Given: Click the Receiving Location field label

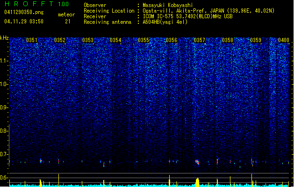Looking at the screenshot, I should click(109, 11).
